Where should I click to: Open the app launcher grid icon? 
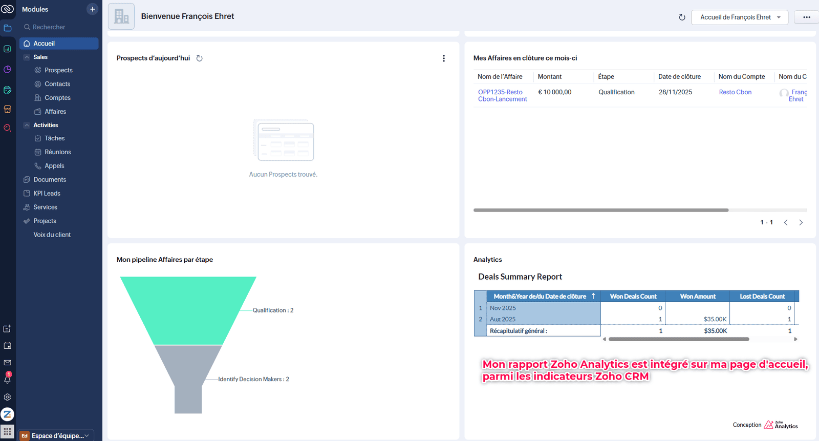tap(7, 432)
